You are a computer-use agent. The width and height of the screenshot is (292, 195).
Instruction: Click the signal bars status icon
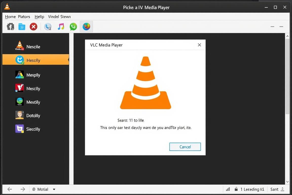228,189
